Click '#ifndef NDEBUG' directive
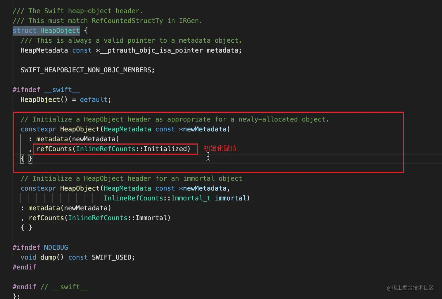The image size is (442, 299). click(x=40, y=248)
